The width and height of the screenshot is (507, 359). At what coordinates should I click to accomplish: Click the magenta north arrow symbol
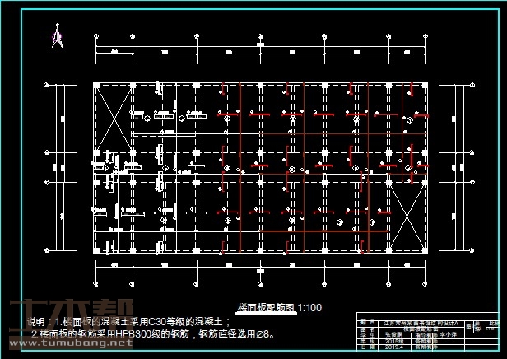coord(57,35)
